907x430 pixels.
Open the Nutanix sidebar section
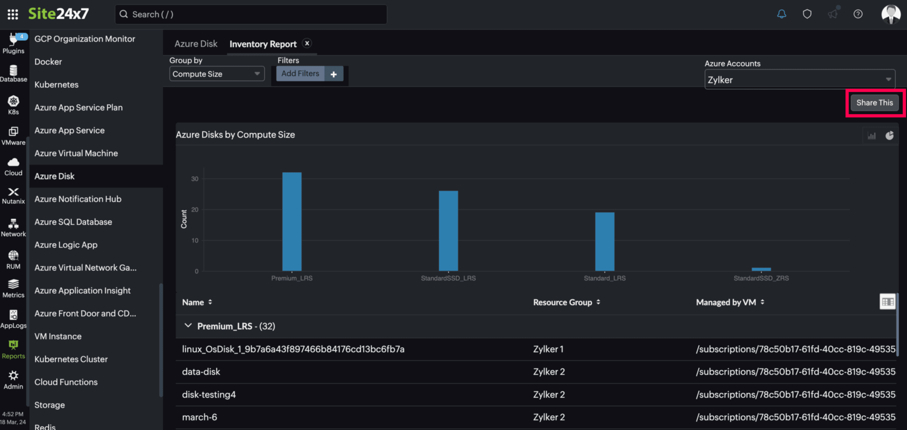point(13,195)
